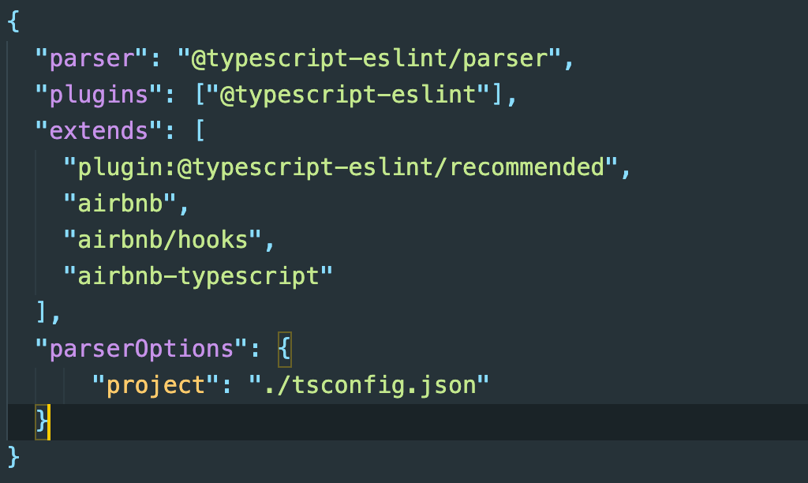
Task: Click the opening bracket after "extends"
Action: [x=200, y=131]
